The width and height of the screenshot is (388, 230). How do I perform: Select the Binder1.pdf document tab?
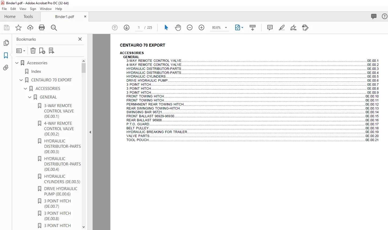tap(64, 17)
